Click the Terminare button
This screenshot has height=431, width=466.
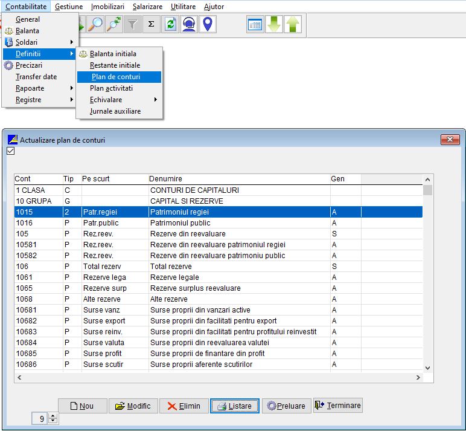[x=338, y=406]
